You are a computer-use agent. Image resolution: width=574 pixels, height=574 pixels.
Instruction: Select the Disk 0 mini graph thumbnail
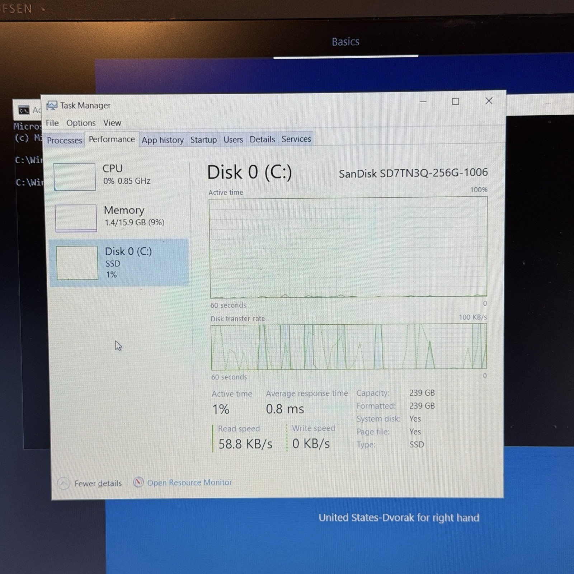coord(77,263)
